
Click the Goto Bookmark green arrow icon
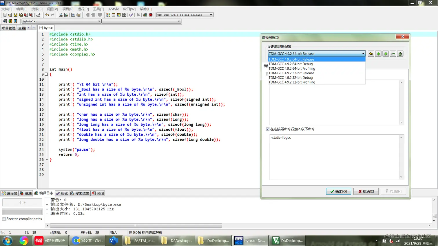[x=10, y=21]
